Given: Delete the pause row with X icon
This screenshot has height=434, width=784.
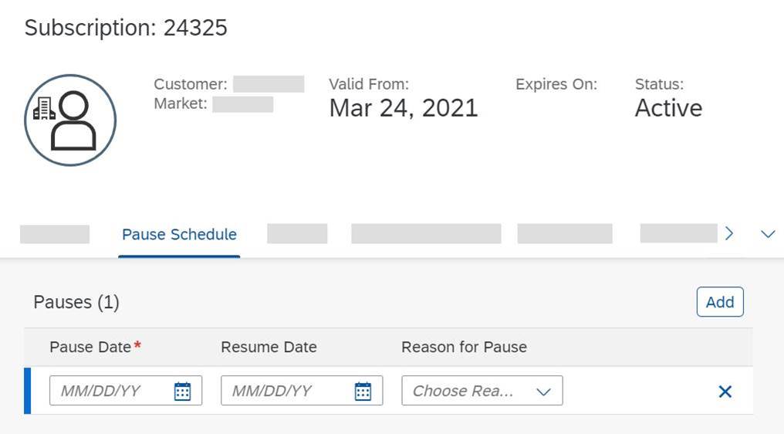Looking at the screenshot, I should click(725, 392).
